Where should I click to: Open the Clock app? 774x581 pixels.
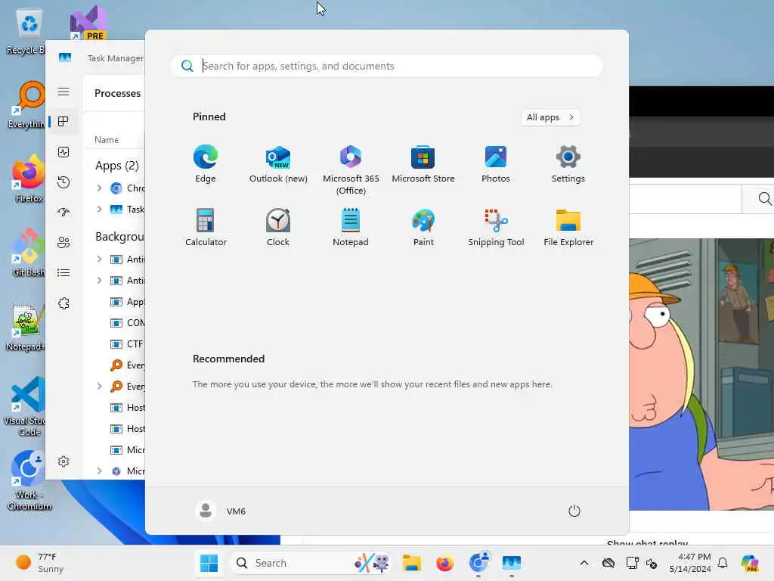pos(278,227)
